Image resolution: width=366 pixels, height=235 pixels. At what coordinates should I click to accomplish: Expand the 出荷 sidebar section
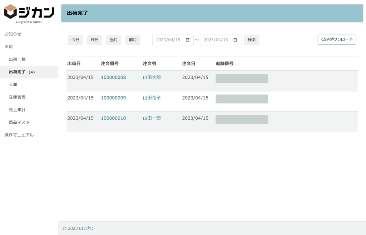(x=9, y=47)
